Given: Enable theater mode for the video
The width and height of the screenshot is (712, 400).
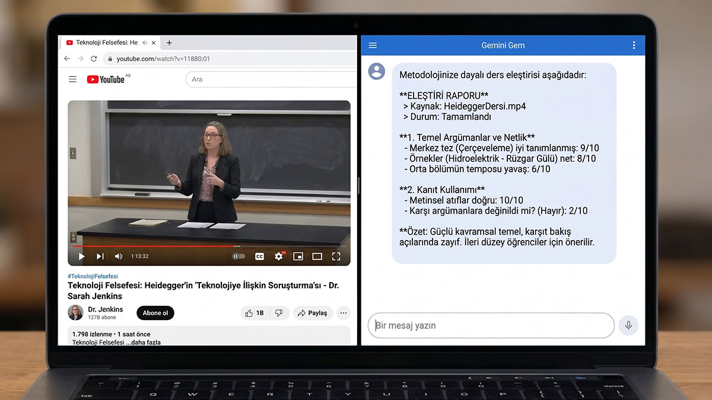Looking at the screenshot, I should (317, 257).
